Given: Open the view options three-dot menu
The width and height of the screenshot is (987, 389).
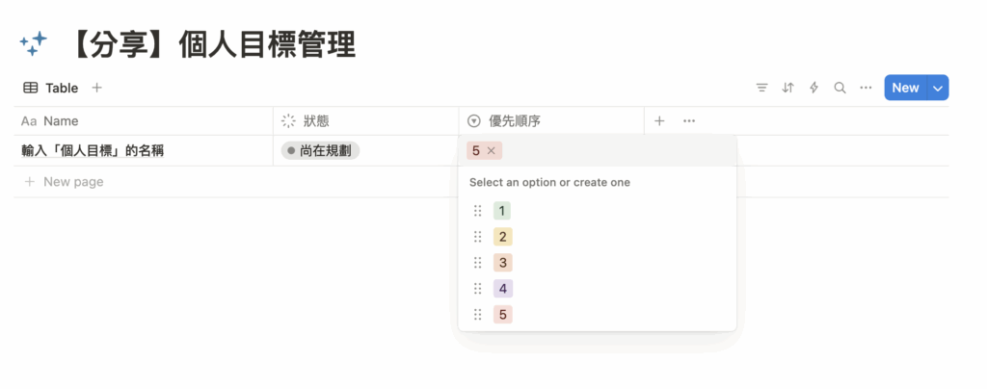Looking at the screenshot, I should pyautogui.click(x=866, y=88).
